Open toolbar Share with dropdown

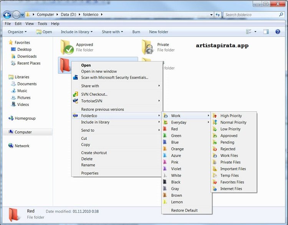(113, 32)
